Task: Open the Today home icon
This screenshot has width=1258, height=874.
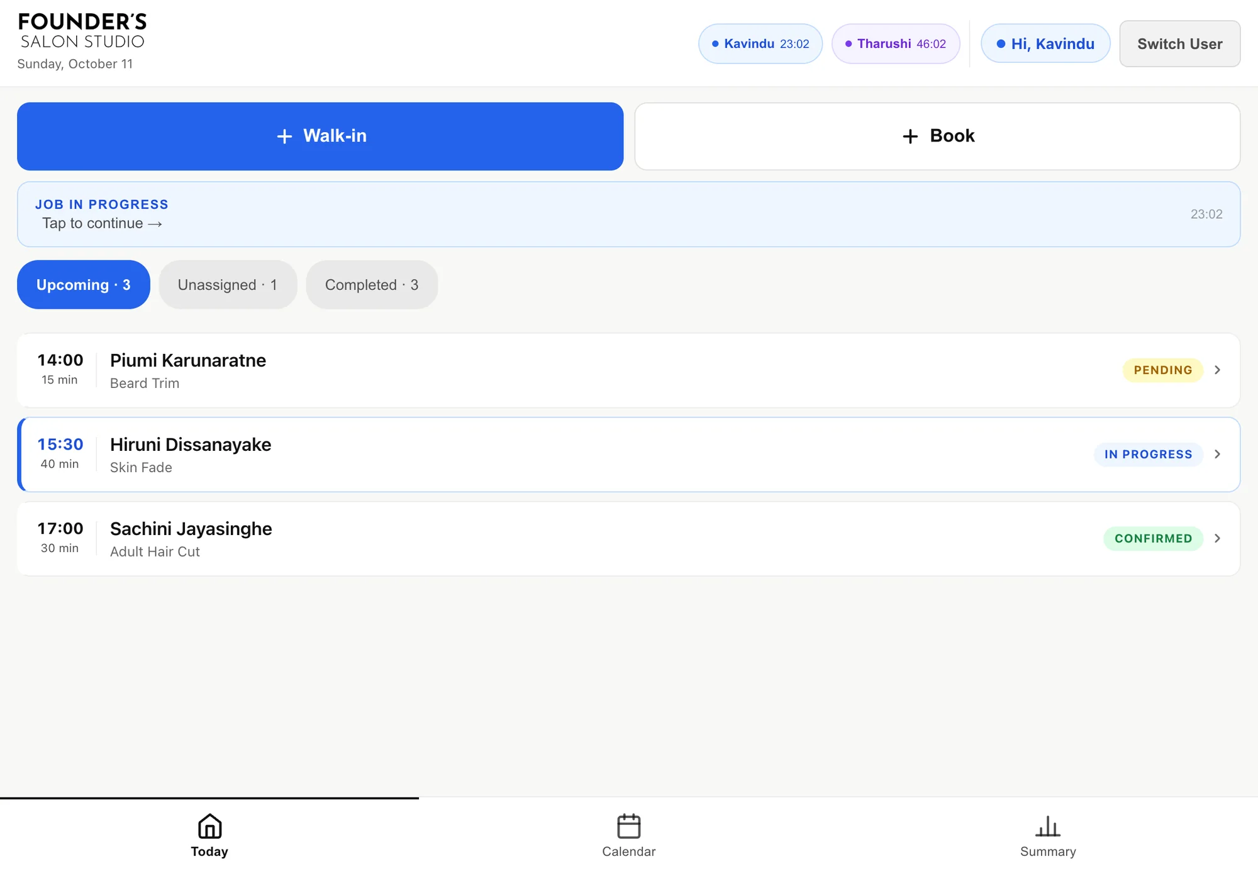Action: 209,826
